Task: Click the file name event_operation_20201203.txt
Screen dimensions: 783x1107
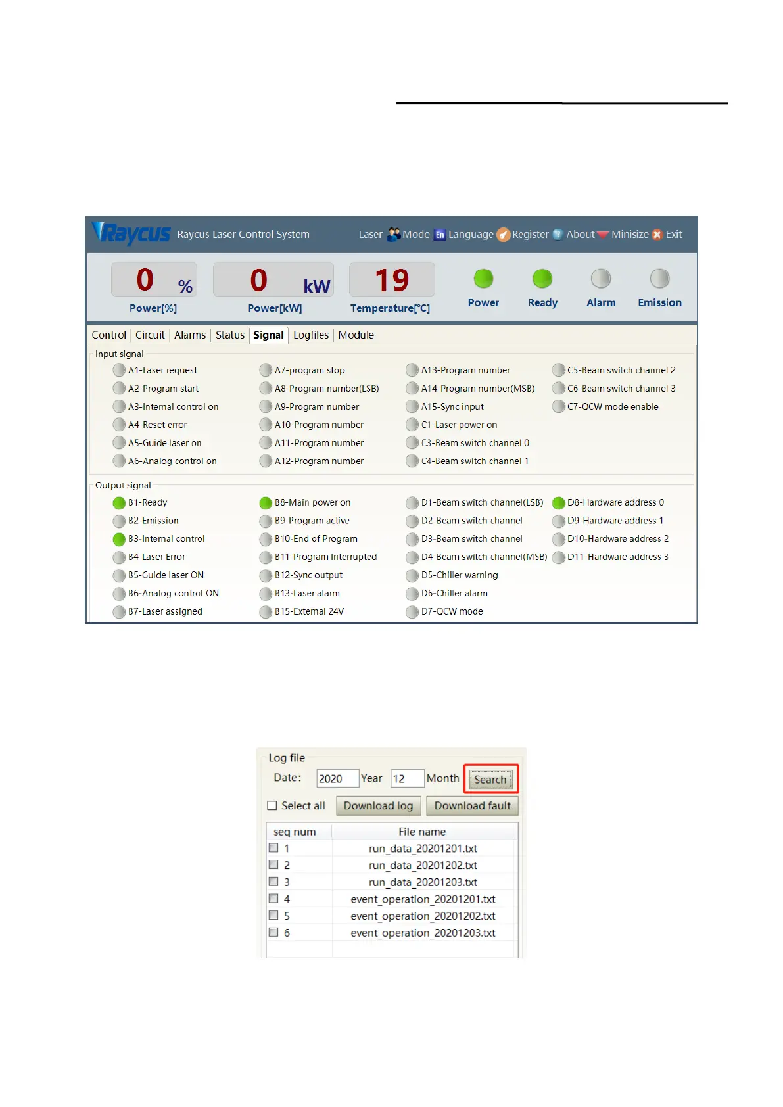Action: pos(423,933)
